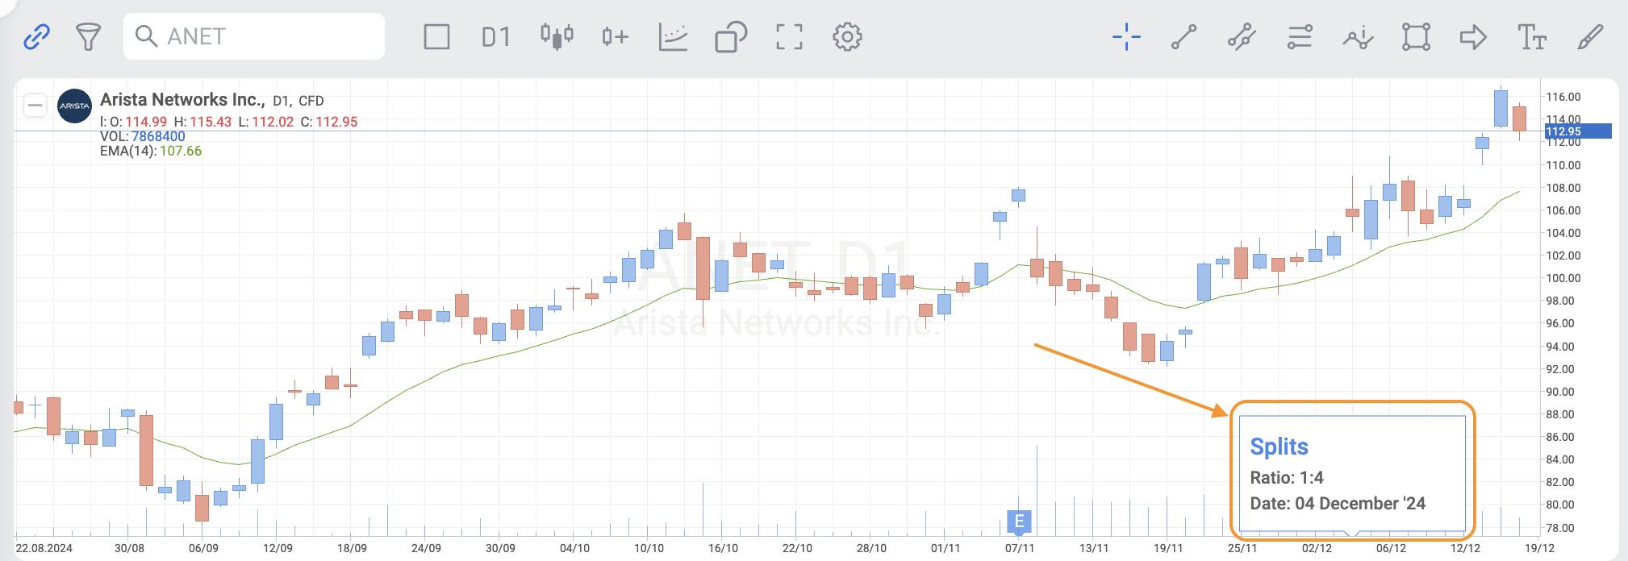The image size is (1628, 561).
Task: Select the text annotation tool
Action: point(1531,36)
